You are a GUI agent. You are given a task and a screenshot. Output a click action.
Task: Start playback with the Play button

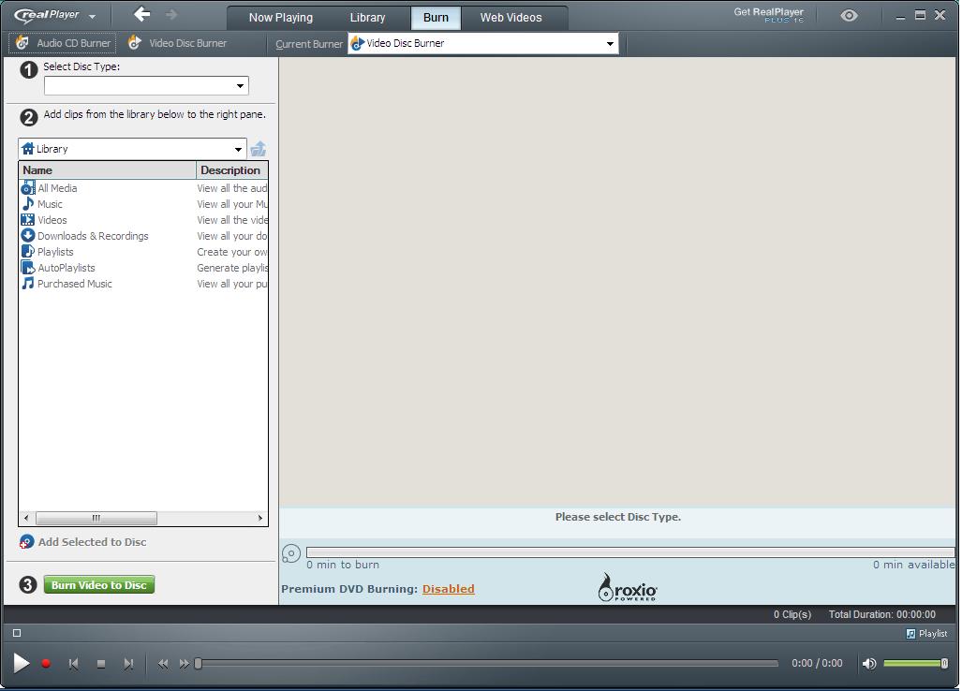pyautogui.click(x=21, y=663)
